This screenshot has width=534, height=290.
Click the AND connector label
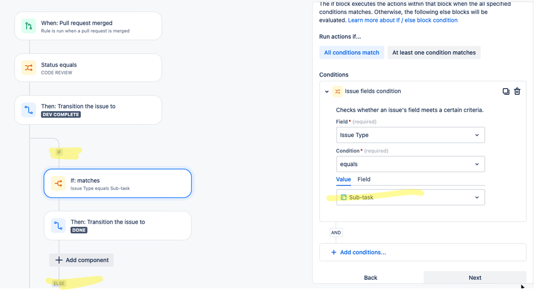[x=336, y=233]
